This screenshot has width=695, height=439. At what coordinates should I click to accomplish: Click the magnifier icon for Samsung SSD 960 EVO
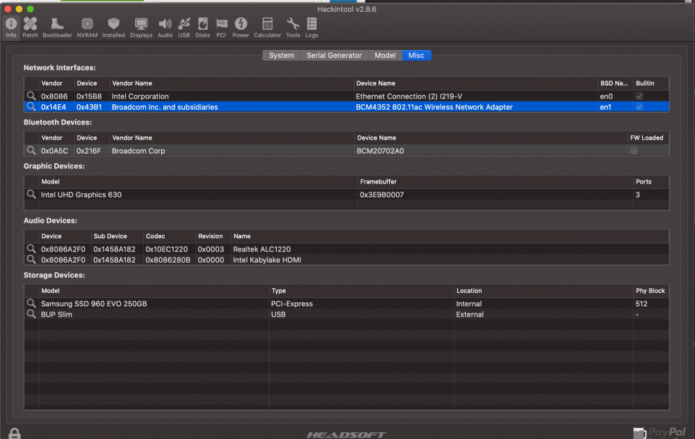[31, 303]
